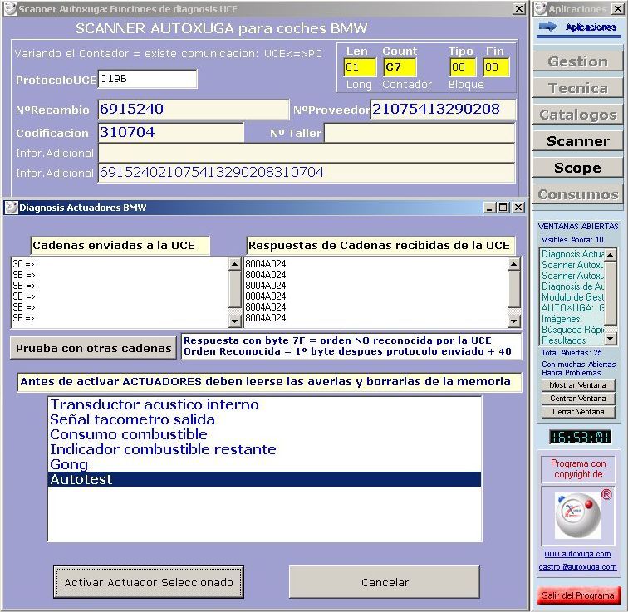Click the NºProveedor field
The width and height of the screenshot is (628, 612).
point(443,110)
